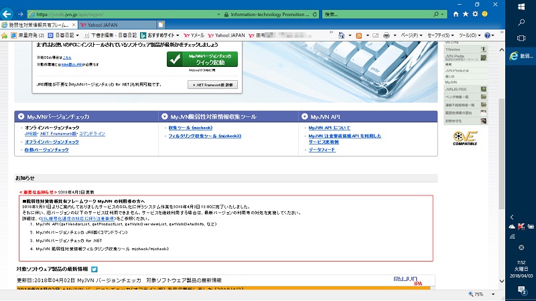Click the RSS feeds icon in command bar
Viewport: 536px width, 301px height.
click(359, 35)
